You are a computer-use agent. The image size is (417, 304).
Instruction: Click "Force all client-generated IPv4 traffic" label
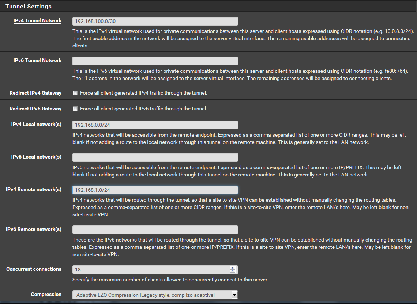pyautogui.click(x=143, y=93)
